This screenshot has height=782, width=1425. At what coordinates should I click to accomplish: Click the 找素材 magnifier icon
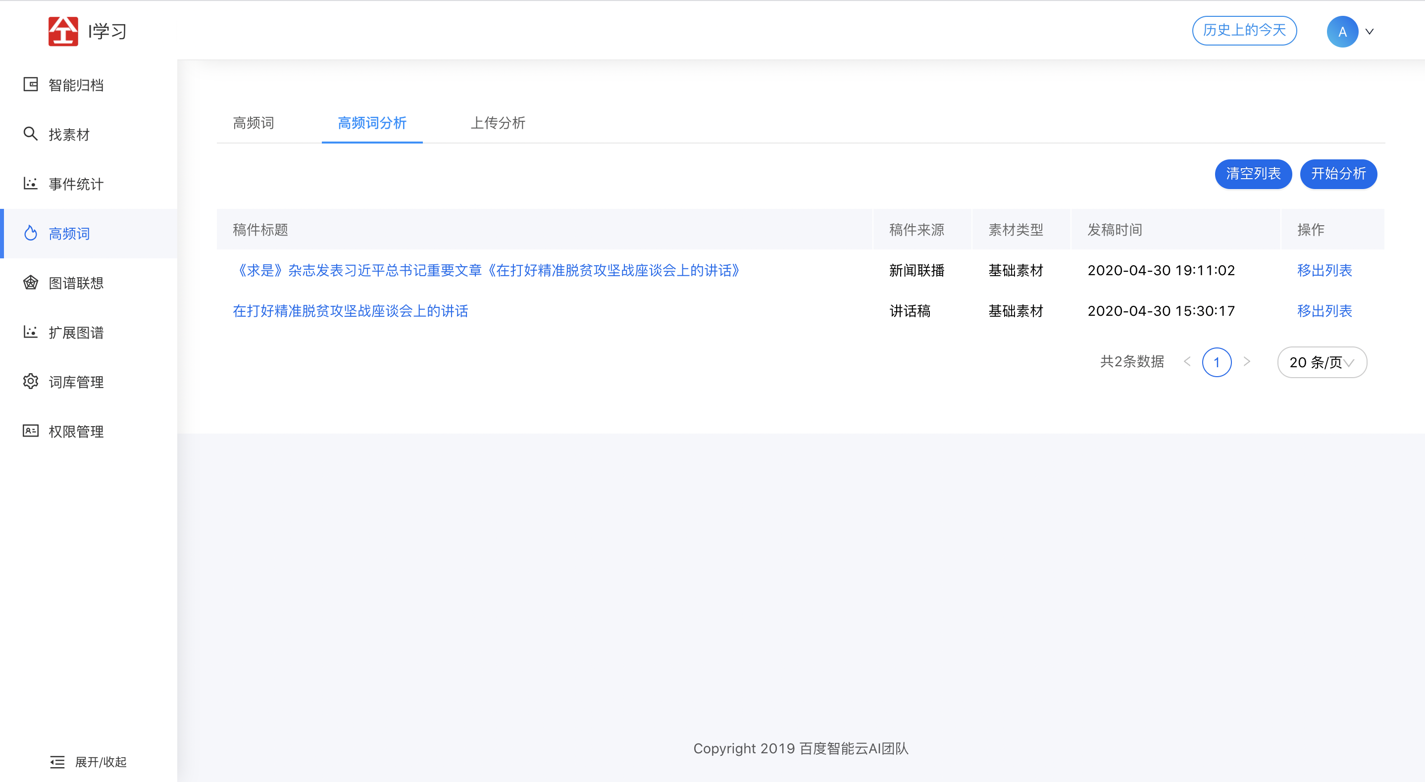click(30, 134)
